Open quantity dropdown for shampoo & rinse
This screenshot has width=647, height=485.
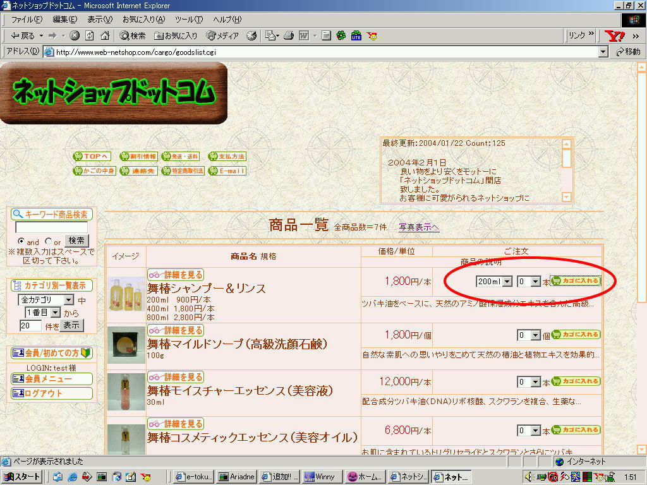pos(529,281)
